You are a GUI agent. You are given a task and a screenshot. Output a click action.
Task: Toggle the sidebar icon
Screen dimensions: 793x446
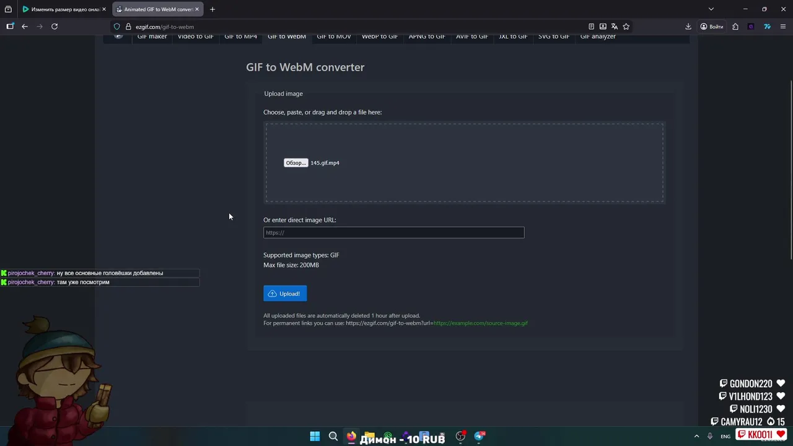pos(10,27)
